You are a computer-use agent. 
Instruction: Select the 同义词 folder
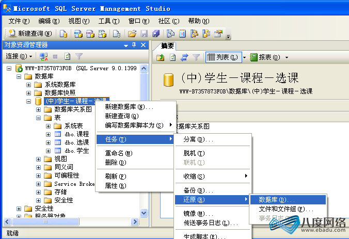coord(64,167)
